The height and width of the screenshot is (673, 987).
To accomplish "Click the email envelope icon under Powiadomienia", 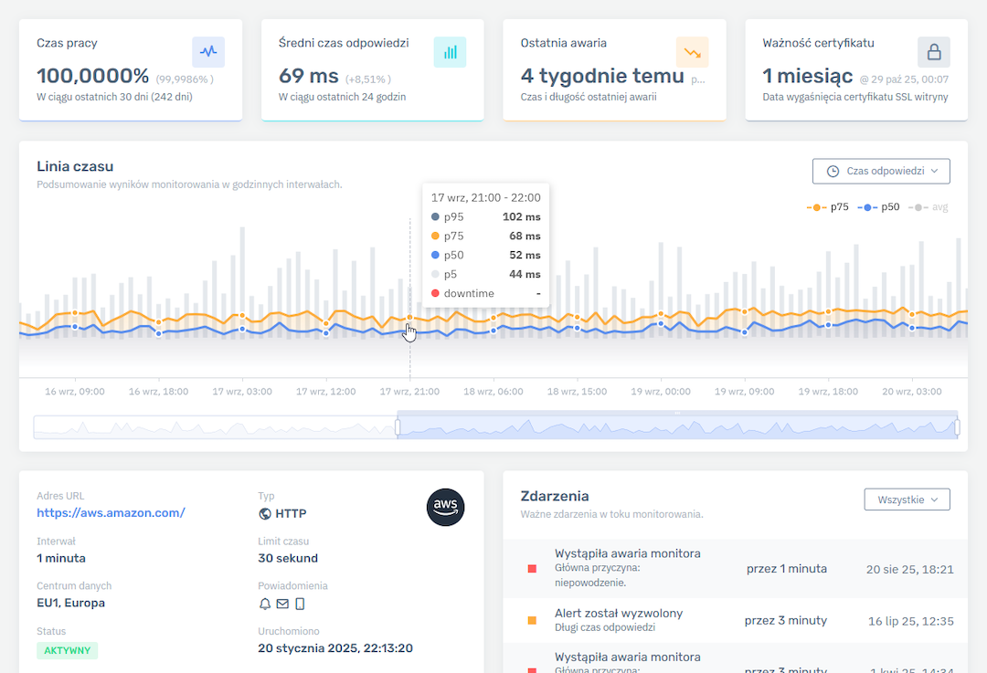I will pyautogui.click(x=282, y=604).
